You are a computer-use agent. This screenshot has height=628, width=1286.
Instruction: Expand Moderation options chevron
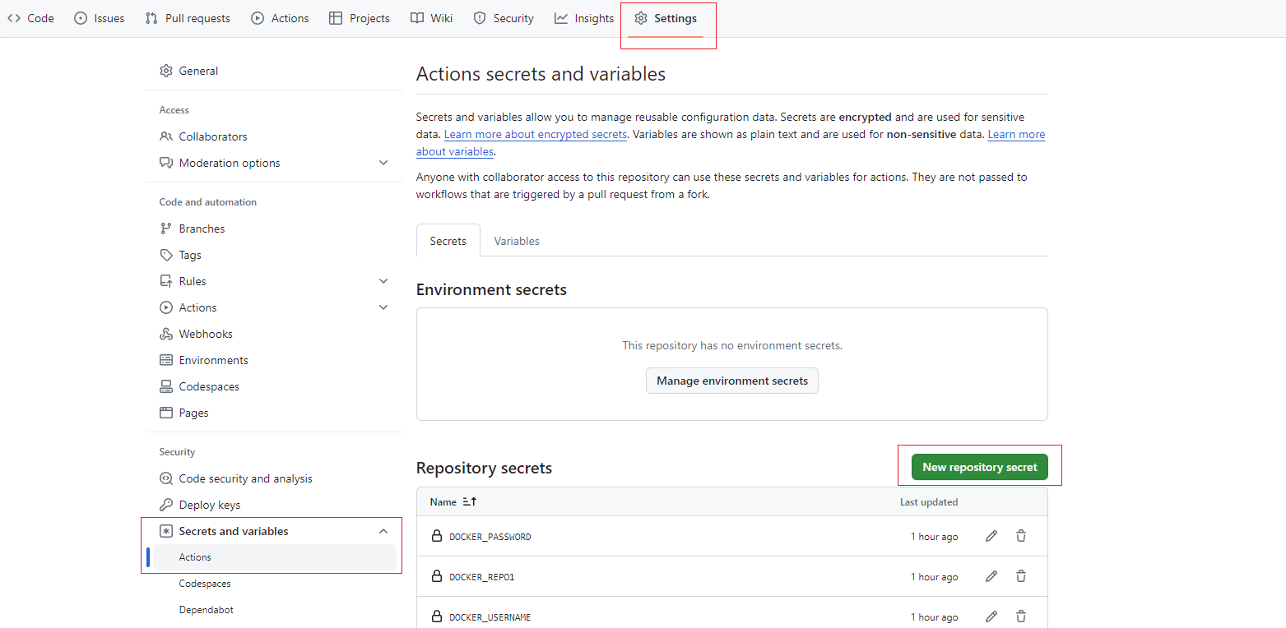[383, 163]
